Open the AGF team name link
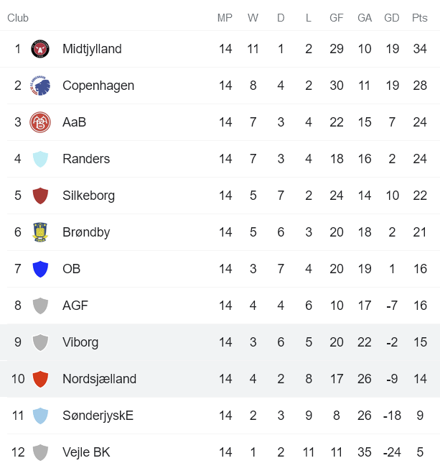The image size is (440, 476). [x=75, y=306]
